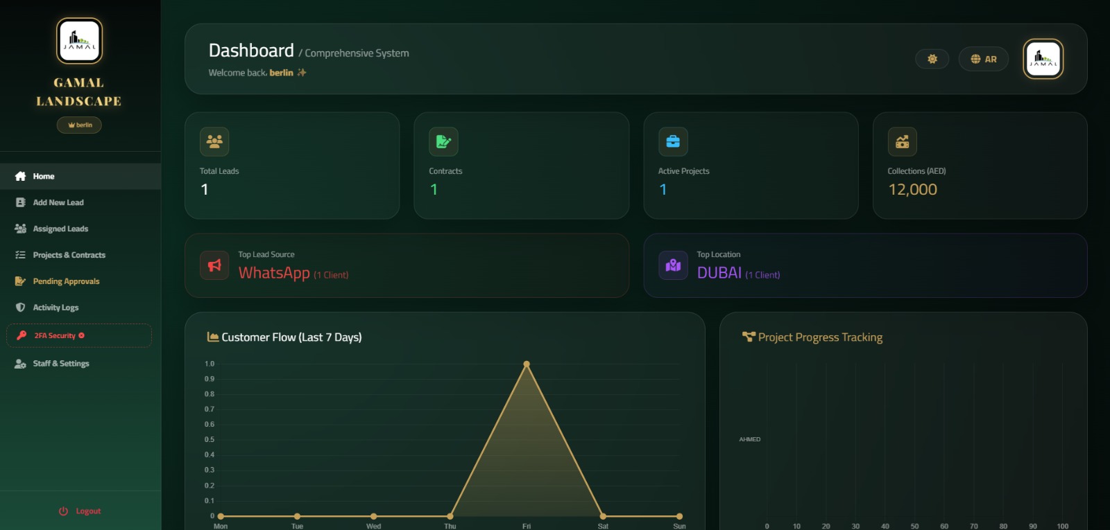Click the Monday data point on chart
Screen dimensions: 1110x530
tap(221, 516)
